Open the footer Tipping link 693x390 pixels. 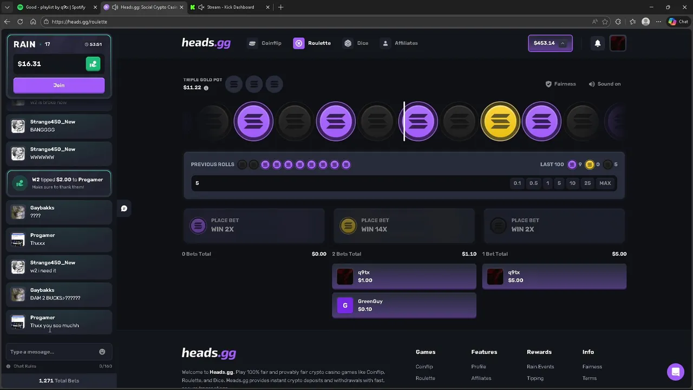[535, 378]
